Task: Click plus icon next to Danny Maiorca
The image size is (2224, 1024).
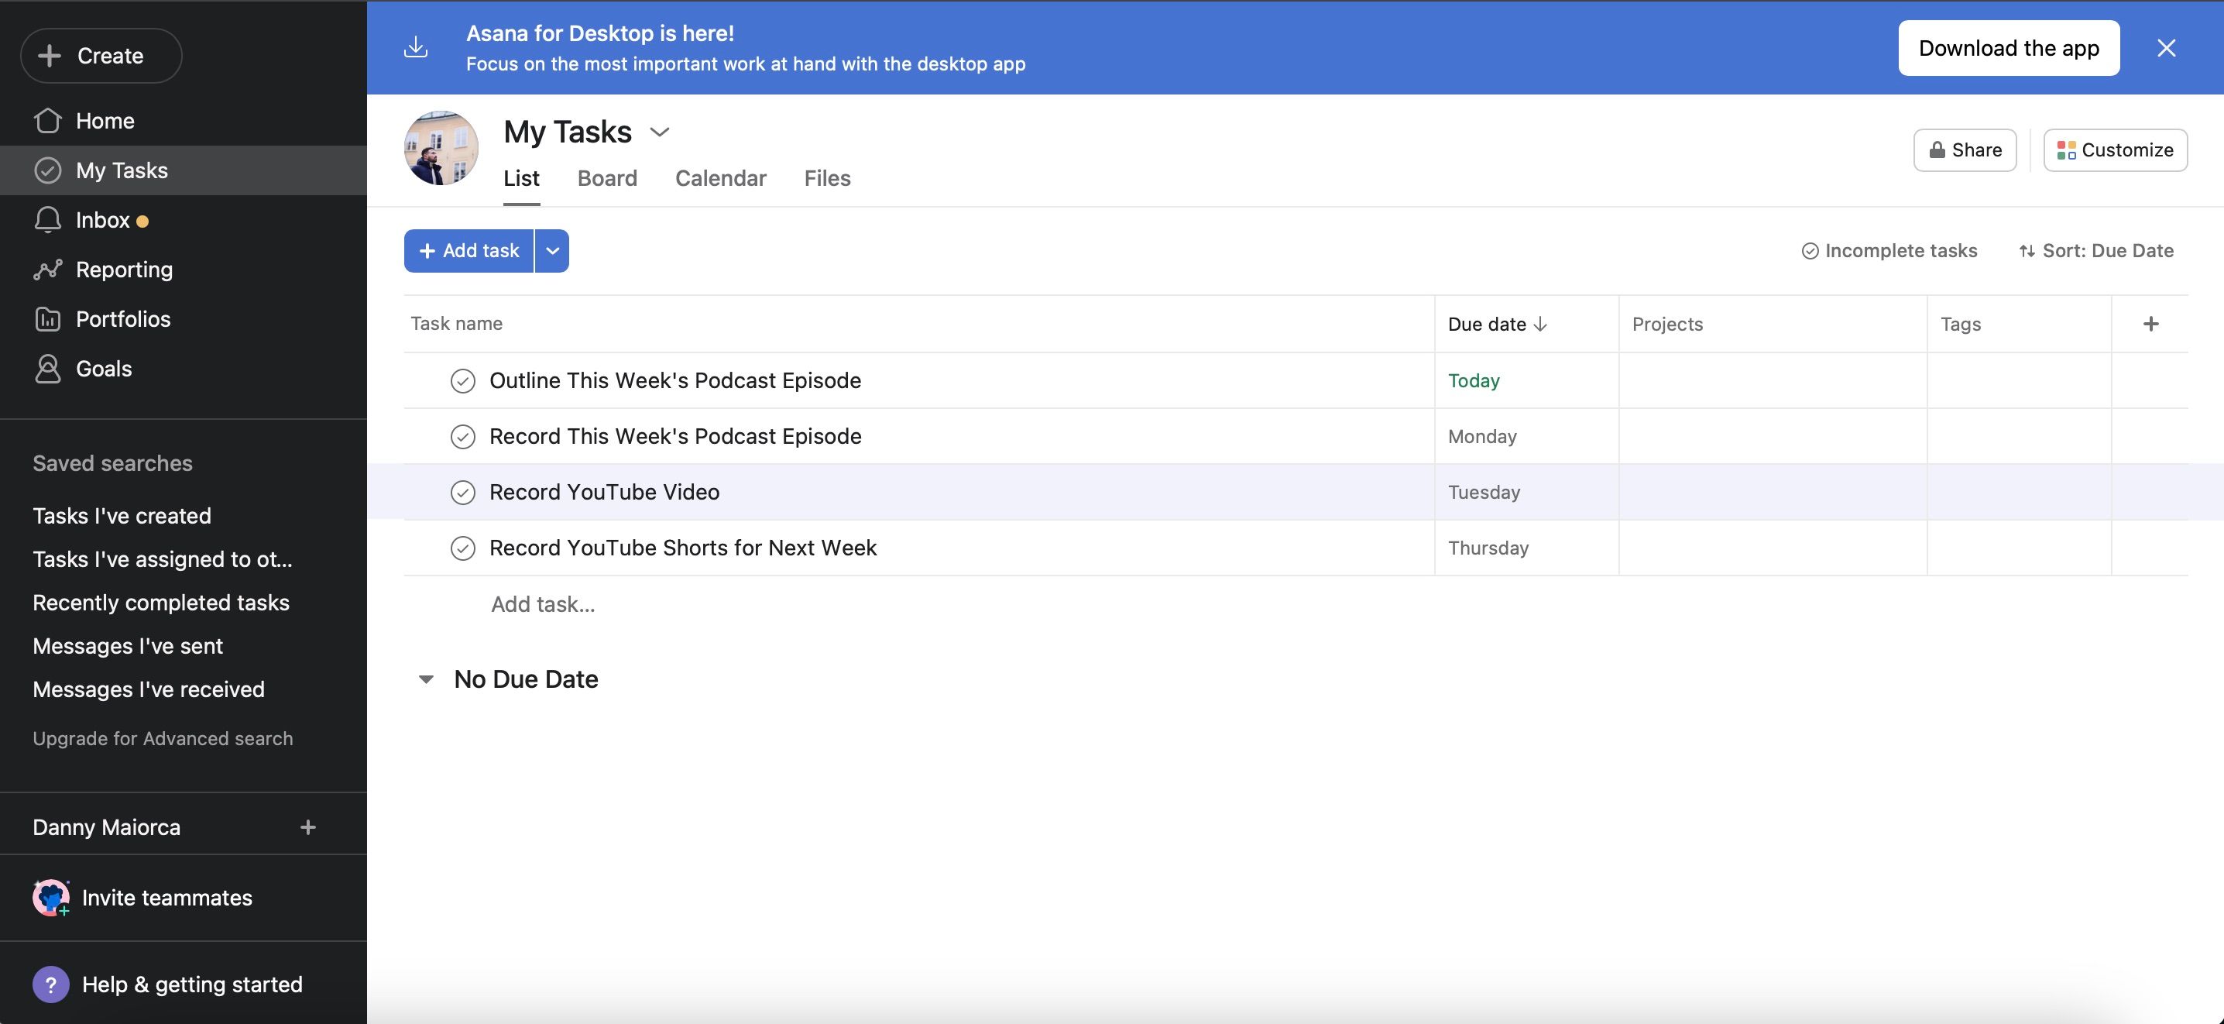Action: click(x=307, y=827)
